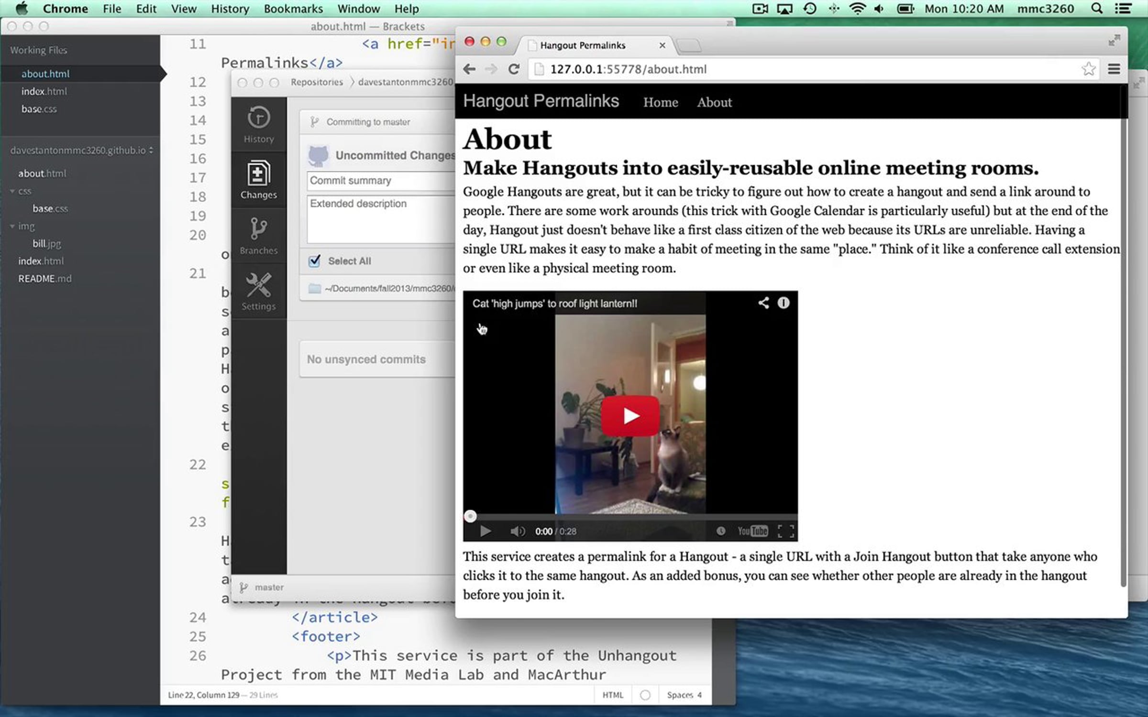Open the View menu
The image size is (1148, 717).
click(184, 9)
